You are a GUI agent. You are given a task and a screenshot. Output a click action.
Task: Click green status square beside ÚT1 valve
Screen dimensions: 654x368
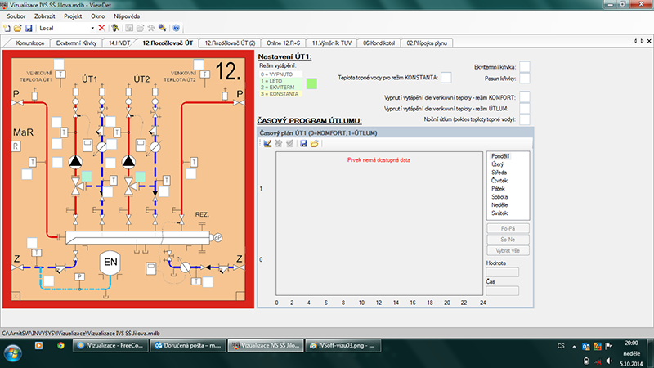(87, 177)
